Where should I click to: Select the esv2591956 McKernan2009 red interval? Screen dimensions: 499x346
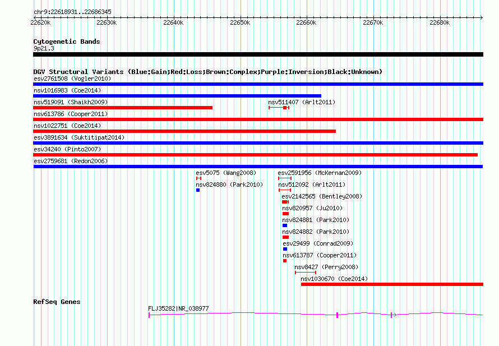(285, 178)
